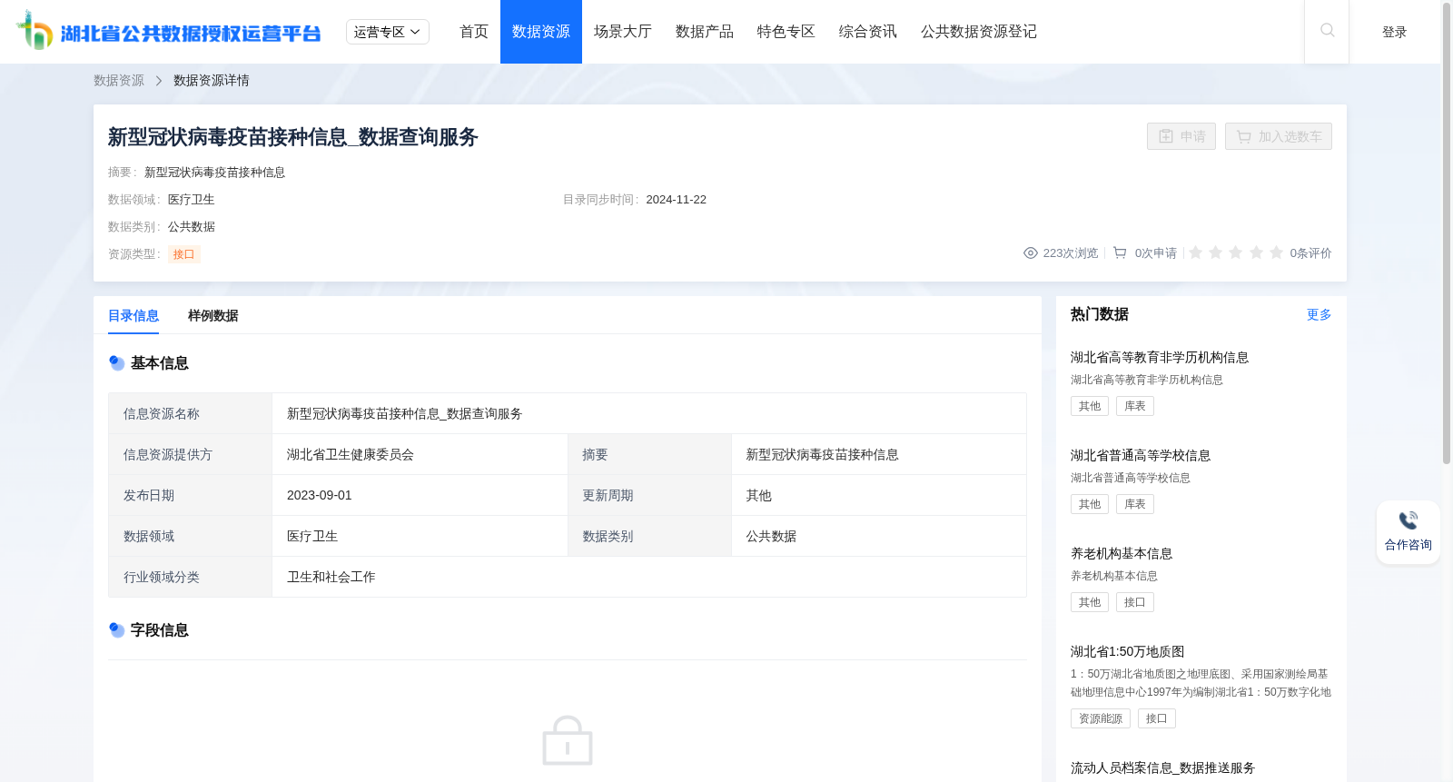
Task: Click the platform logo icon
Action: point(35,31)
